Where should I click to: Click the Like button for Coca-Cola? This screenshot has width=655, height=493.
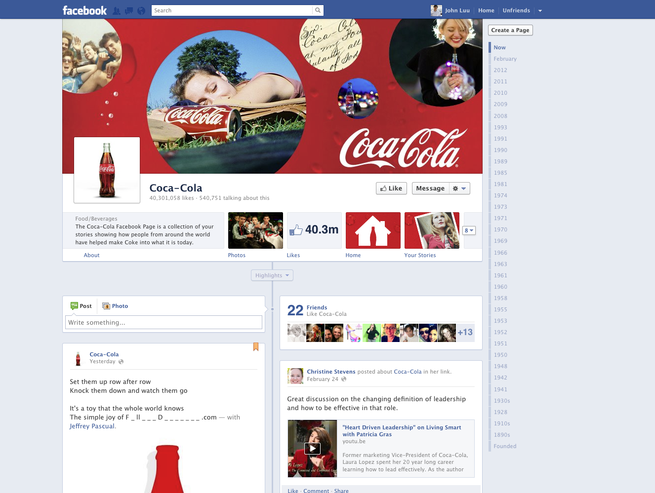pos(391,189)
